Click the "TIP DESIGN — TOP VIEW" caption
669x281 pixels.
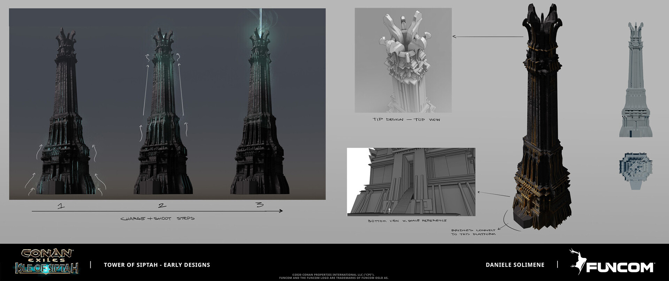[406, 119]
